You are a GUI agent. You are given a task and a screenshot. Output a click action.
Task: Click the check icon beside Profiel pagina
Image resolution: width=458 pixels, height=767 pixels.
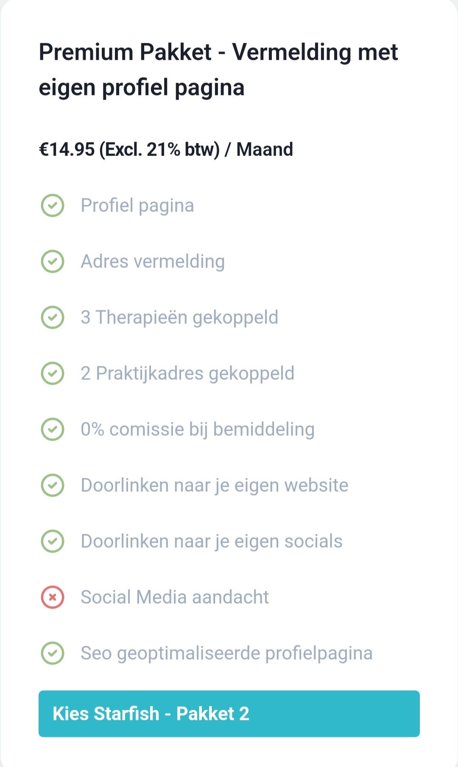pos(53,206)
